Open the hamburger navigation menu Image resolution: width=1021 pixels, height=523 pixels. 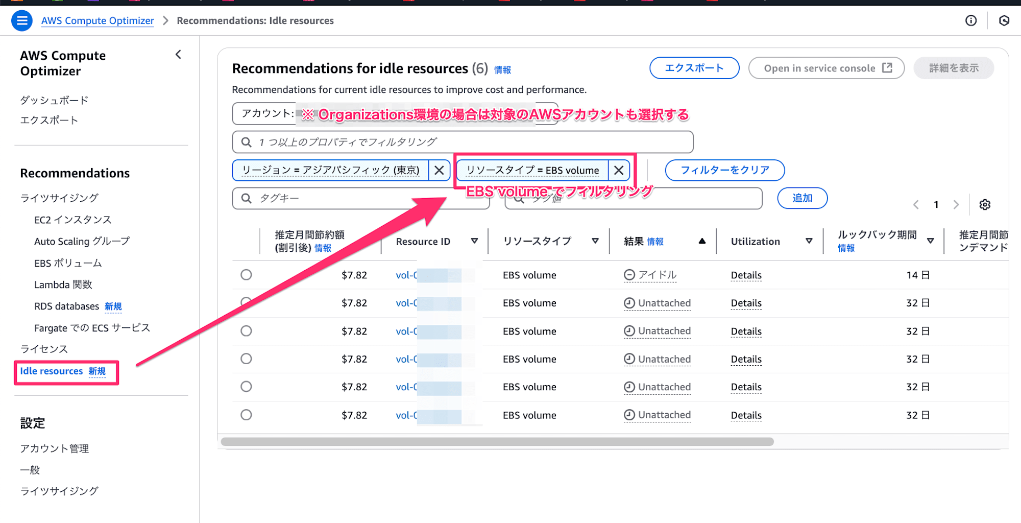(22, 21)
